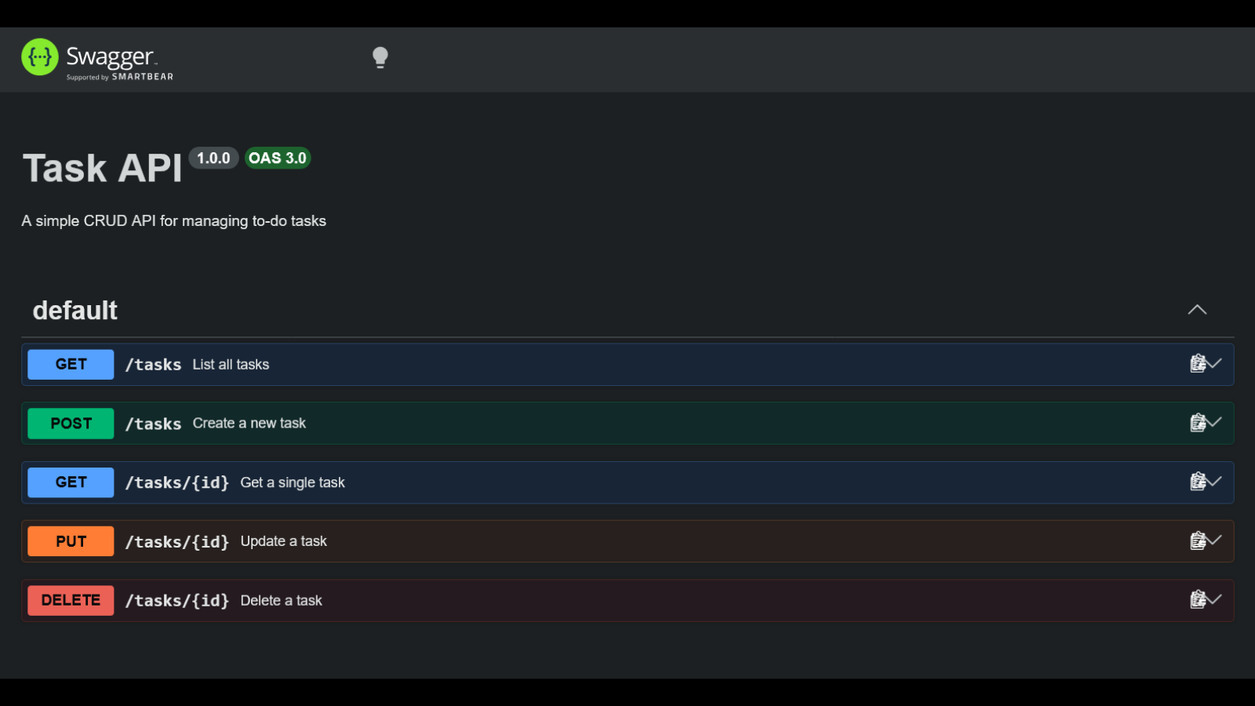Viewport: 1255px width, 706px height.
Task: Click 'Create a new task' summary text
Action: (249, 424)
